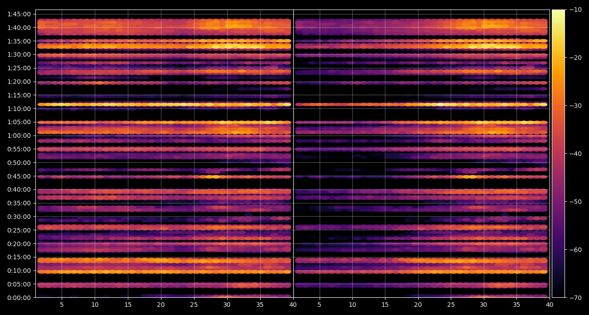Select the 0:10:00 tick label
The image size is (589, 315).
coord(19,271)
